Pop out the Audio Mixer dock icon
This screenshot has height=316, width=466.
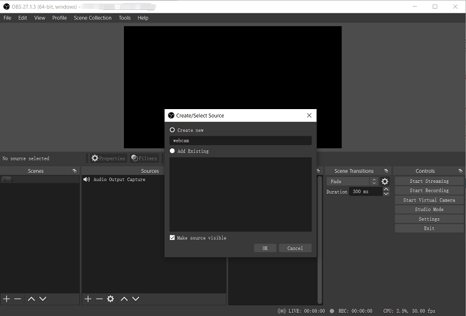[x=318, y=171]
